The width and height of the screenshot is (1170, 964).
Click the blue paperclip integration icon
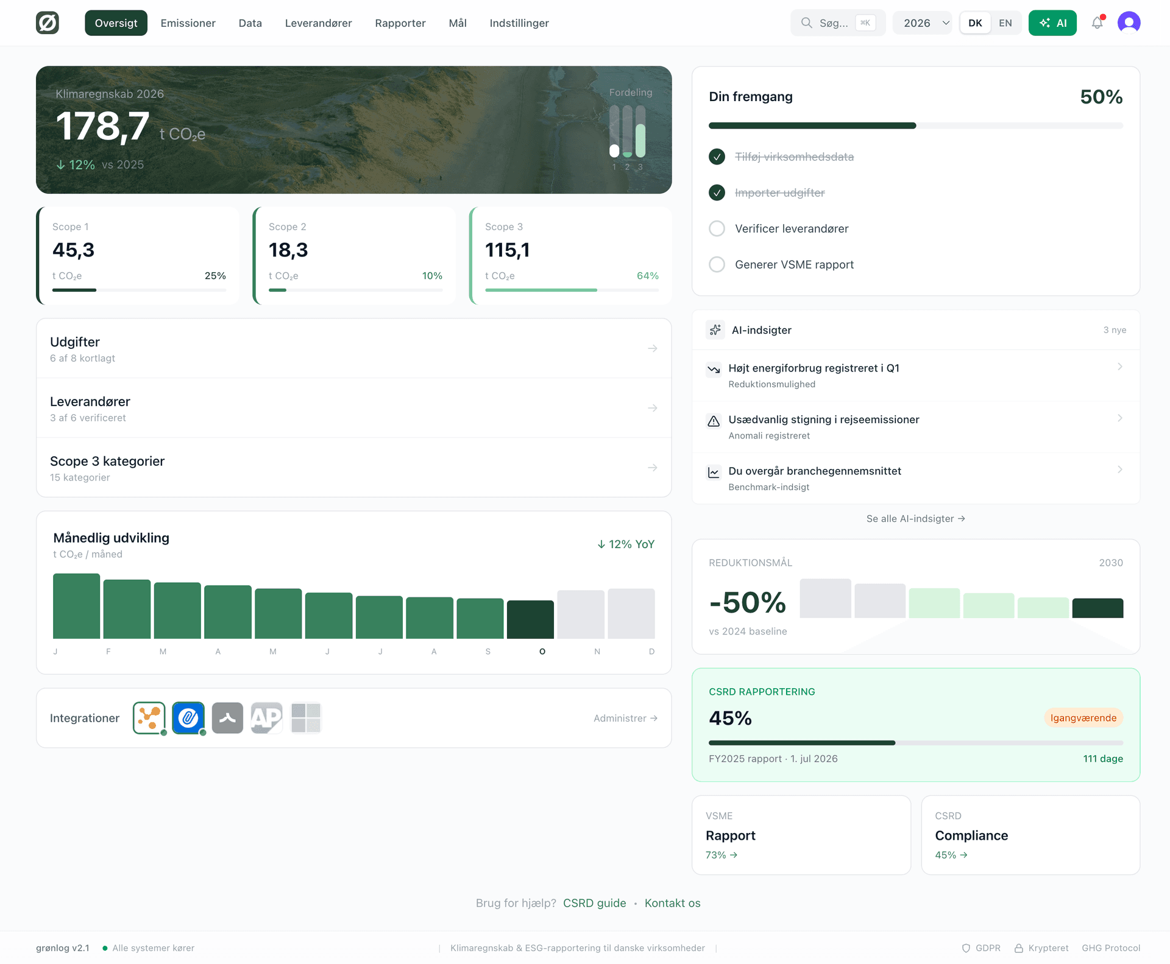(x=188, y=718)
